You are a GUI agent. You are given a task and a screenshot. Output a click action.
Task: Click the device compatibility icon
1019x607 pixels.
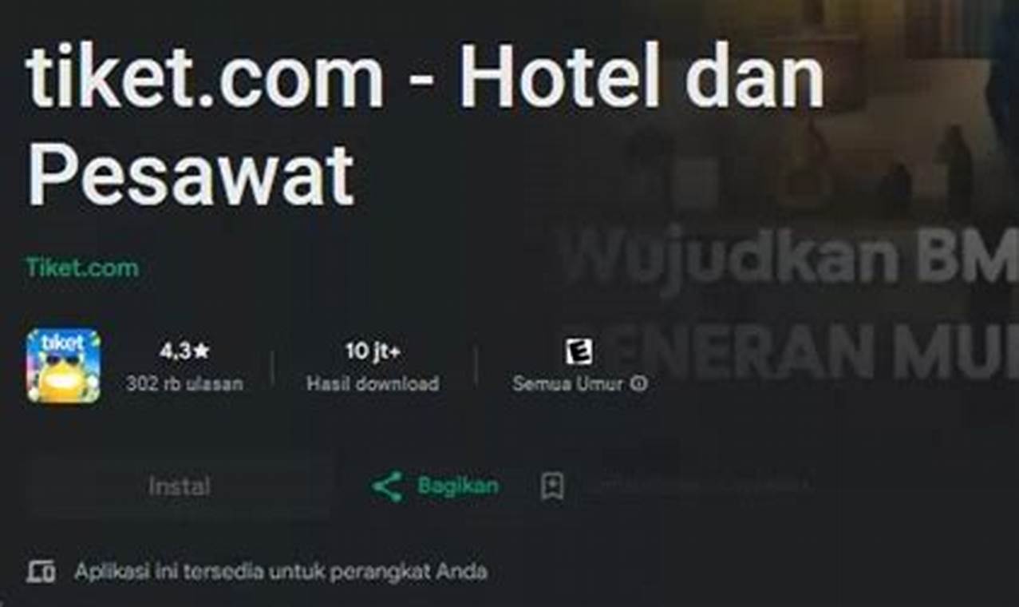point(41,572)
